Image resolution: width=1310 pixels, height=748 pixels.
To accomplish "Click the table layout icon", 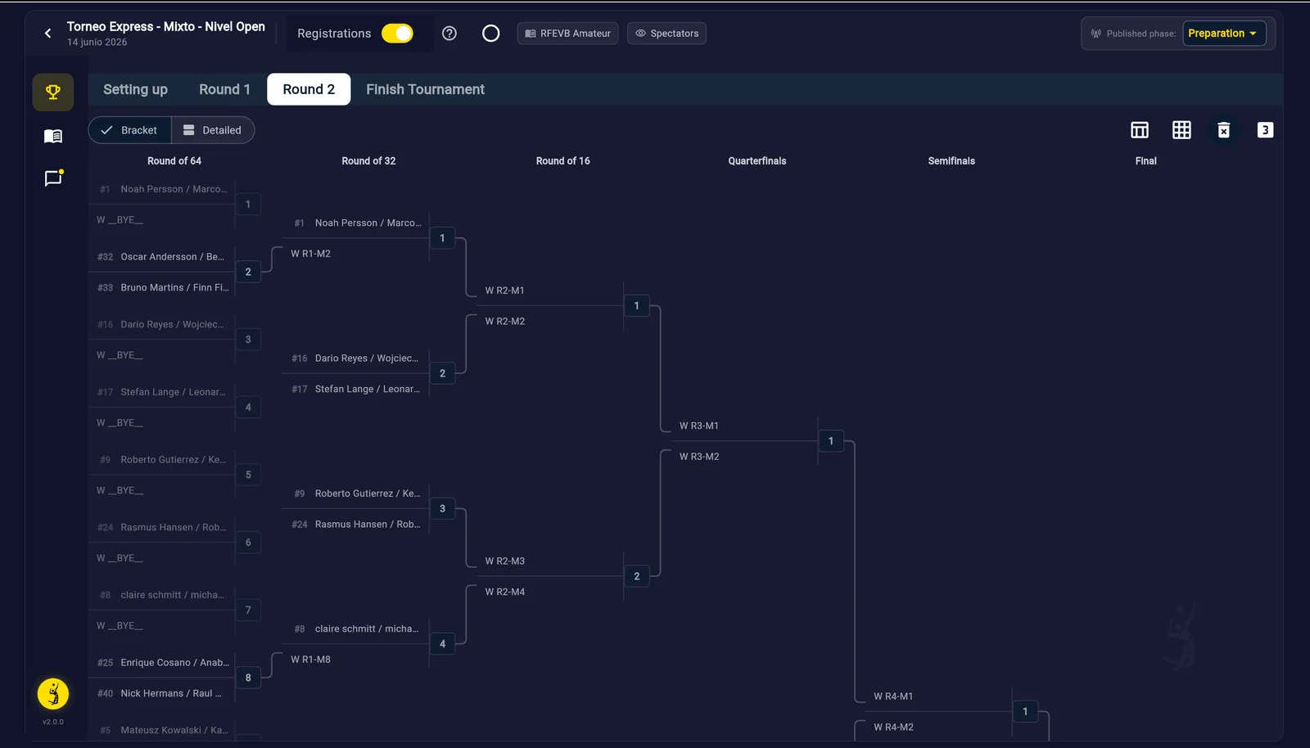I will pyautogui.click(x=1140, y=130).
